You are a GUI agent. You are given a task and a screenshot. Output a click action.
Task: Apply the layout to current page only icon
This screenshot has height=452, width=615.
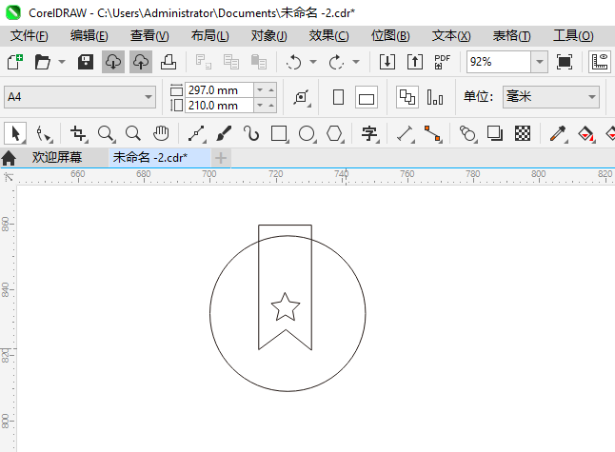pyautogui.click(x=435, y=97)
